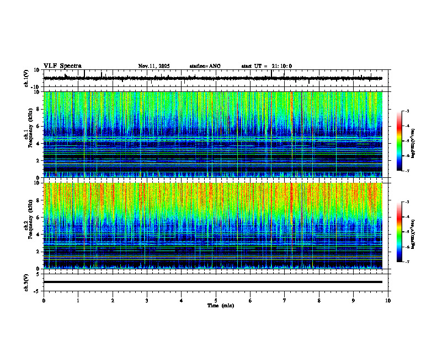Click the "station=ANG" header label
Screen dimensions: 437x337
(x=205, y=66)
